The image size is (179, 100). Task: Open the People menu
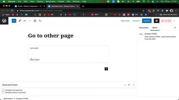click(x=61, y=1)
